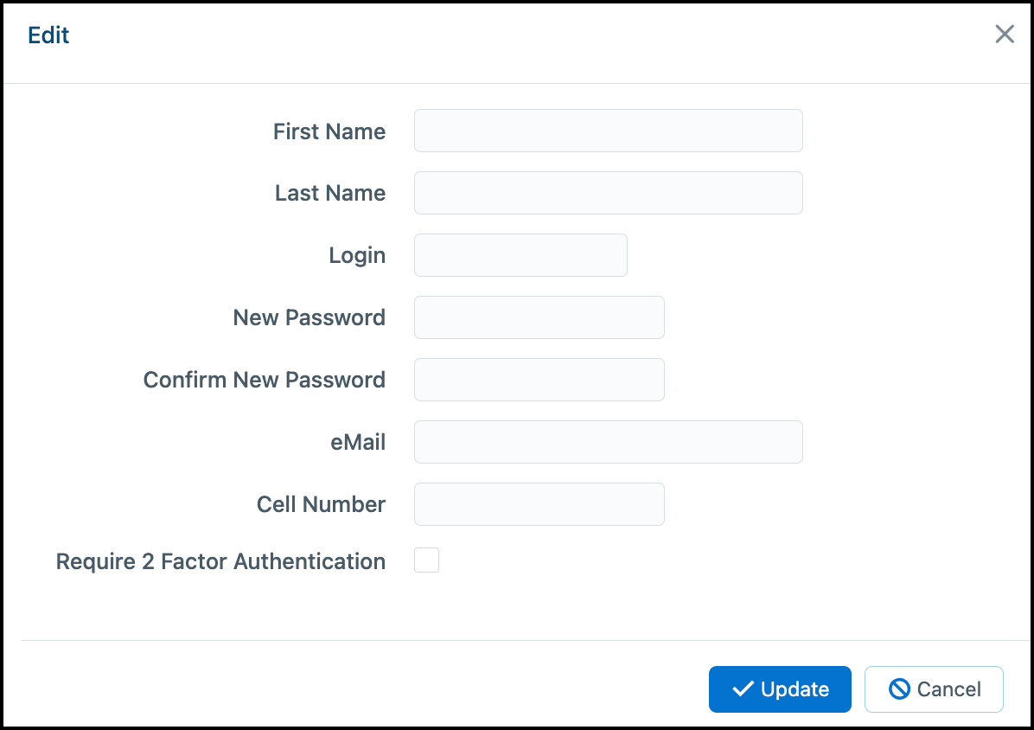This screenshot has height=730, width=1034.
Task: Focus the Last Name input field
Action: (608, 193)
